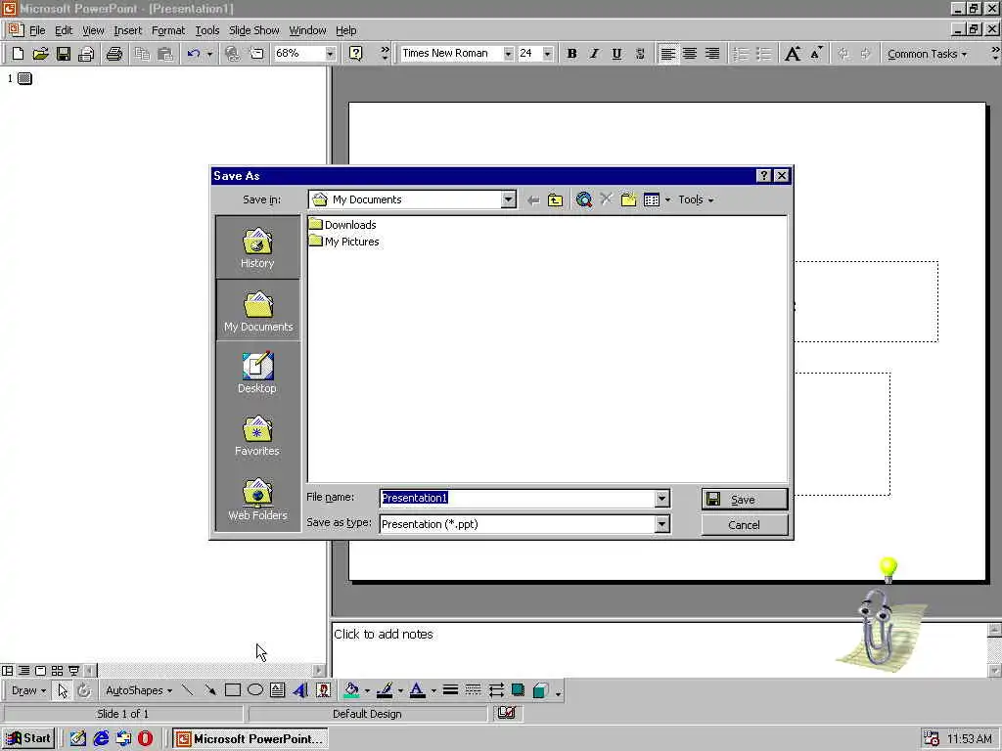Click Decrease Font Size icon
Image resolution: width=1002 pixels, height=751 pixels.
coord(816,54)
